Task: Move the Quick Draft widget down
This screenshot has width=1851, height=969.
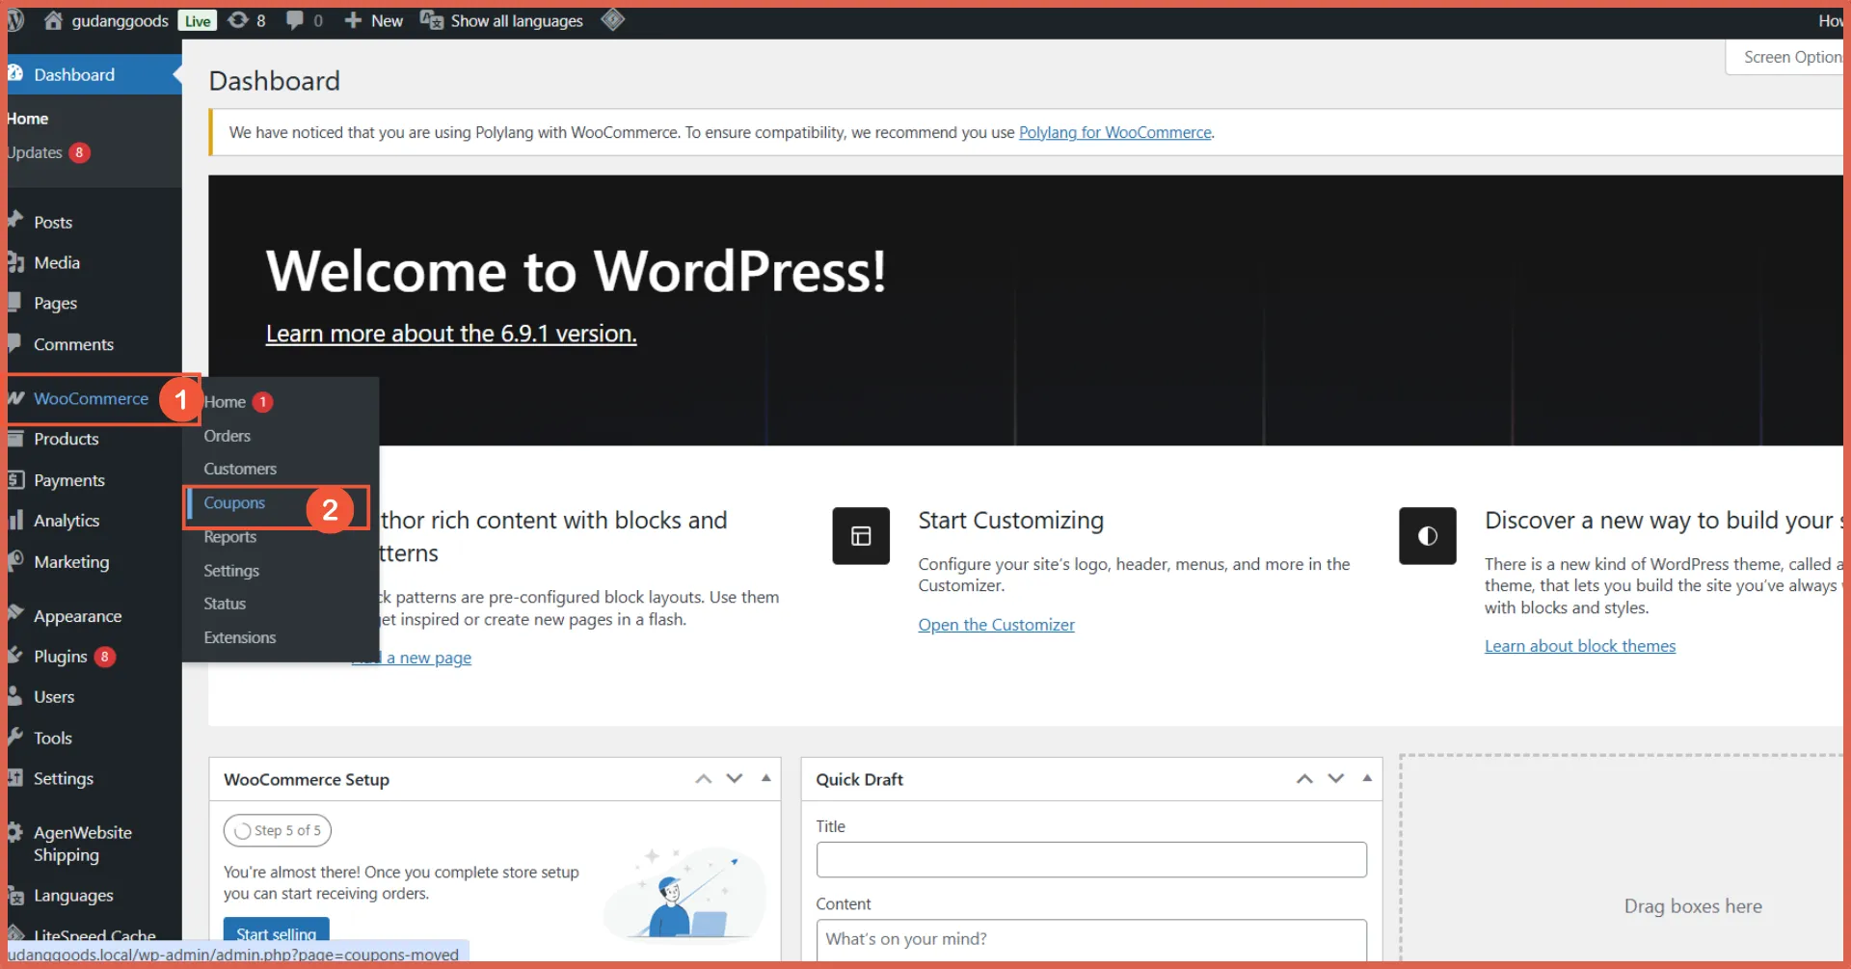Action: (1335, 778)
